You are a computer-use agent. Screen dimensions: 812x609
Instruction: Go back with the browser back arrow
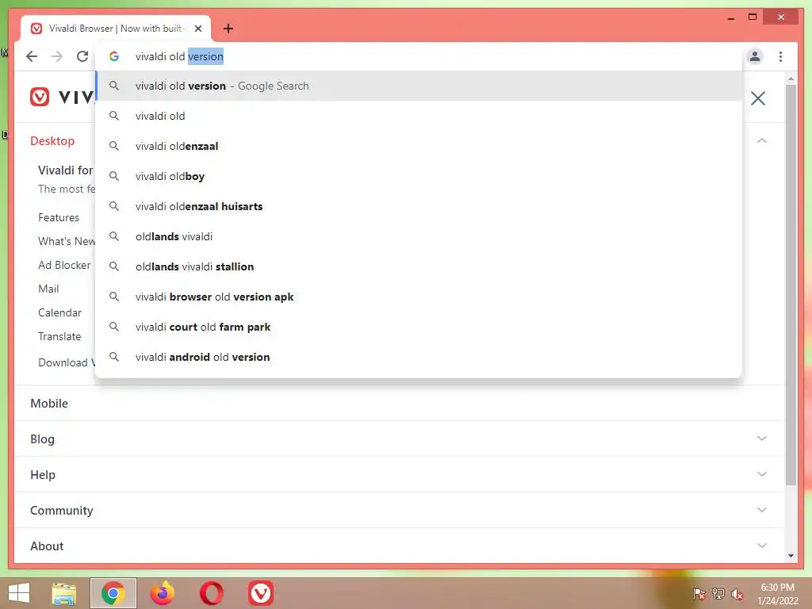point(32,56)
